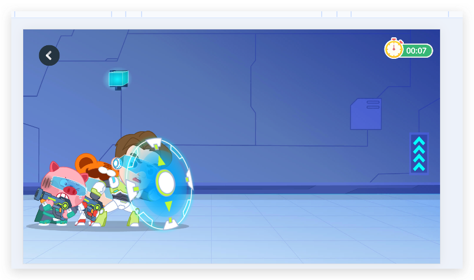Viewport: 474px width, 280px height.
Task: Tap the glowing cyan cube on the wall
Action: [x=118, y=79]
